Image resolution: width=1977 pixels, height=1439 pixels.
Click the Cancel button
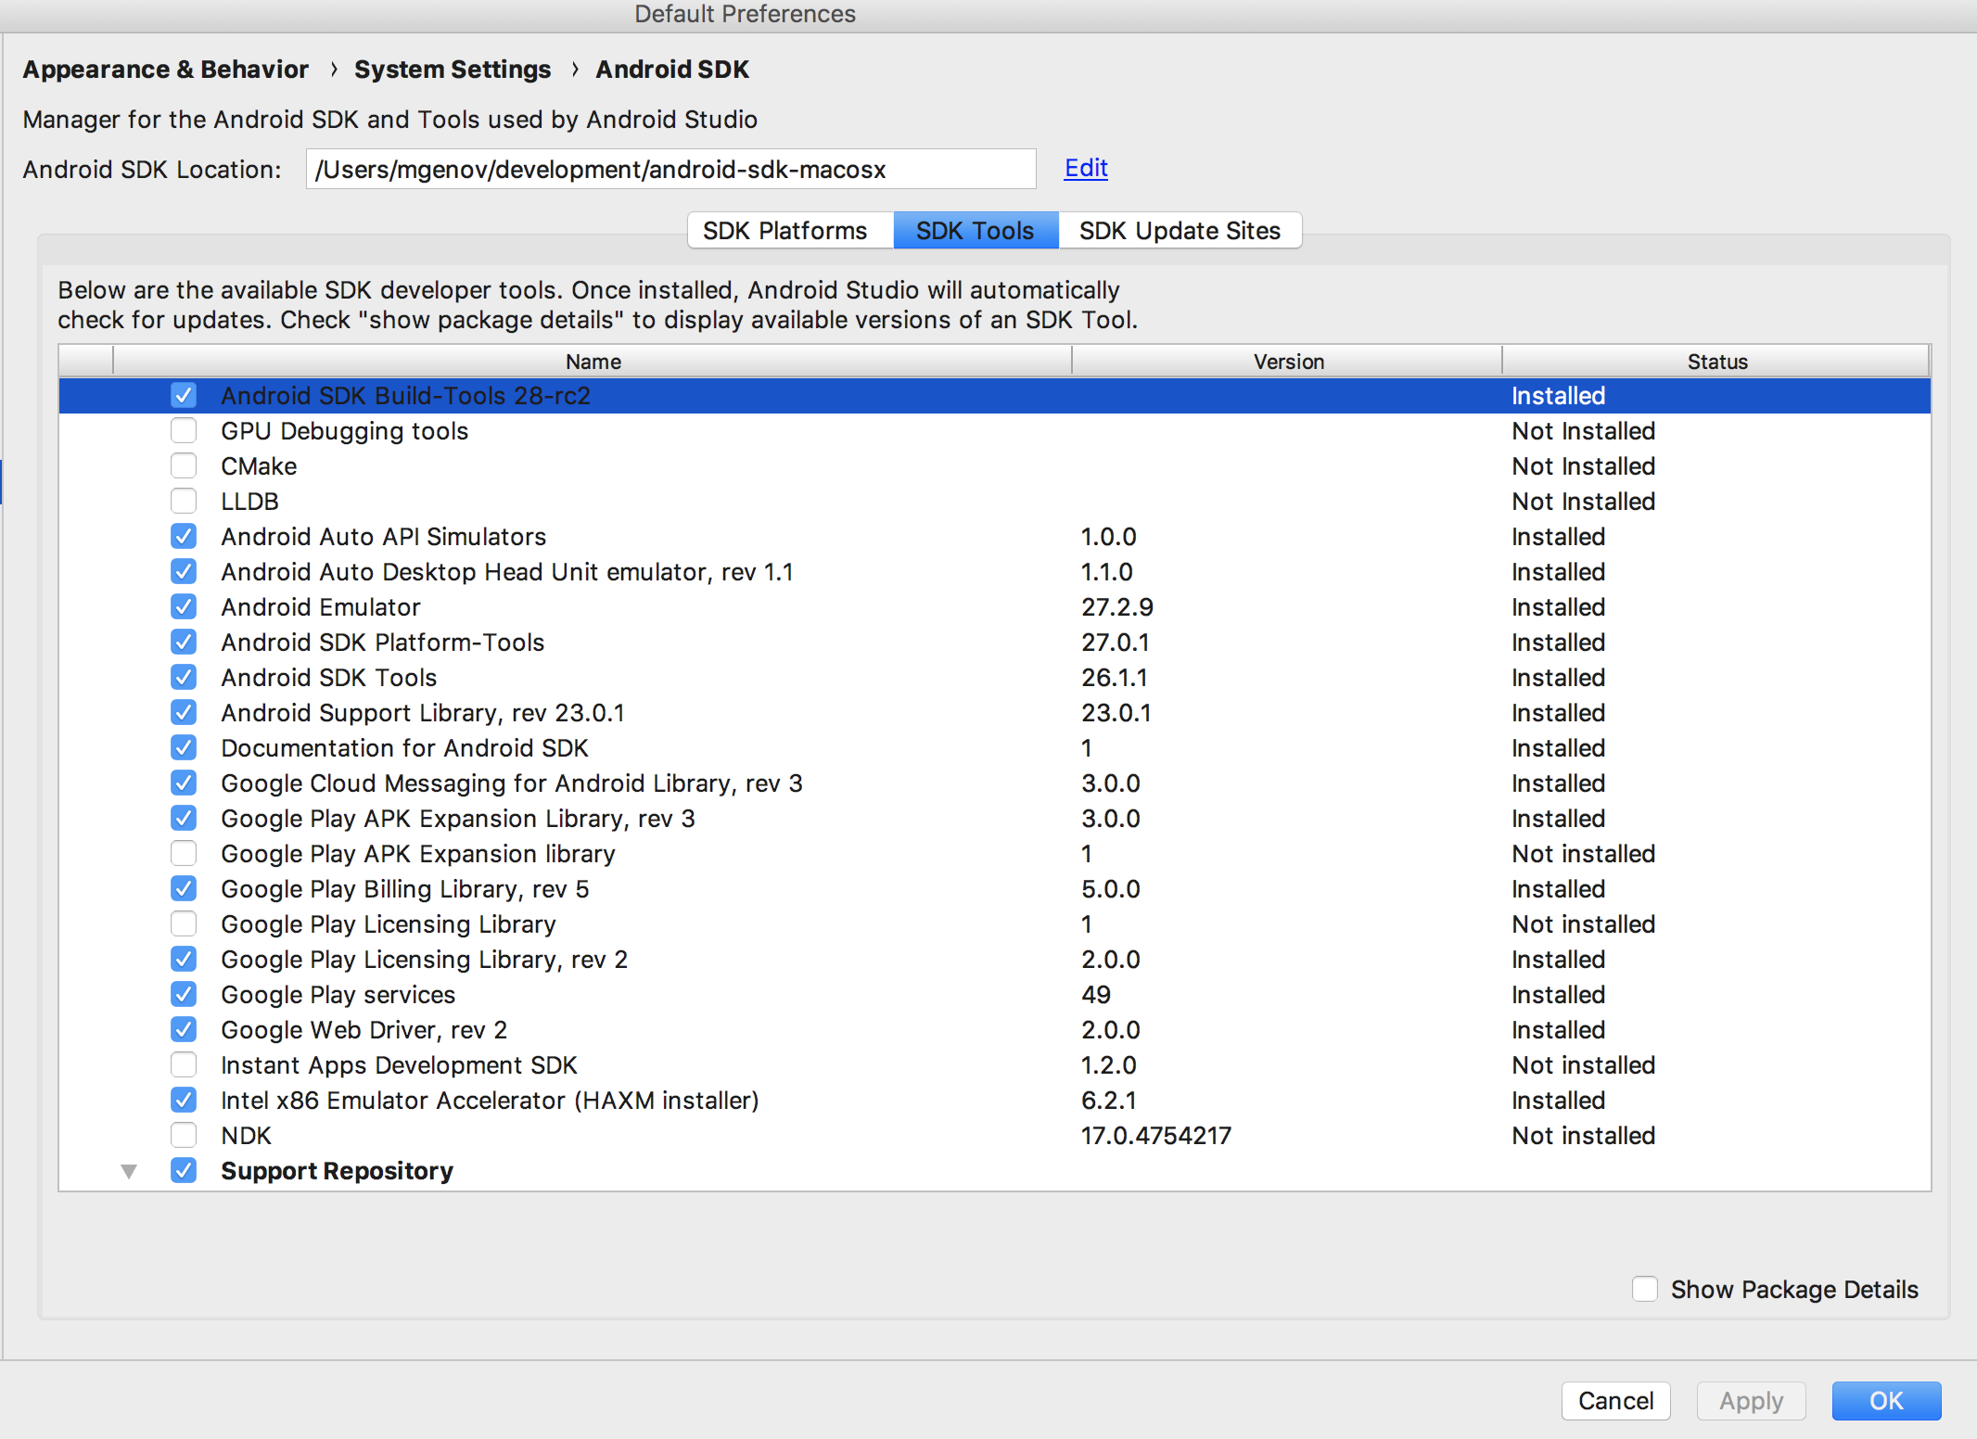coord(1615,1401)
